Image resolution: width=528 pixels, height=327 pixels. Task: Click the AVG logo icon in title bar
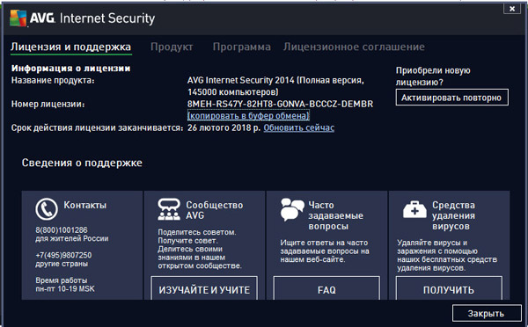pyautogui.click(x=18, y=18)
